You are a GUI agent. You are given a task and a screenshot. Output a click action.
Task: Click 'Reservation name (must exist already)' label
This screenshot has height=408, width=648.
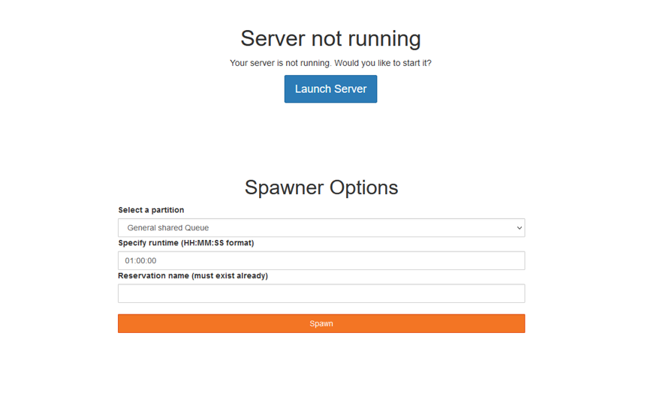[x=193, y=275]
